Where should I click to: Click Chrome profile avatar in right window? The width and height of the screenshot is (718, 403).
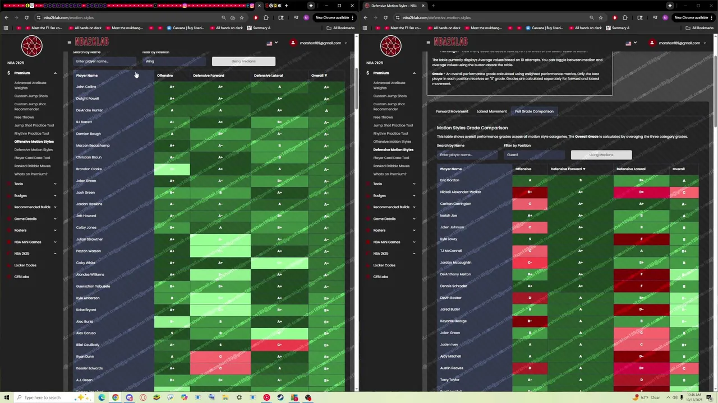click(665, 17)
